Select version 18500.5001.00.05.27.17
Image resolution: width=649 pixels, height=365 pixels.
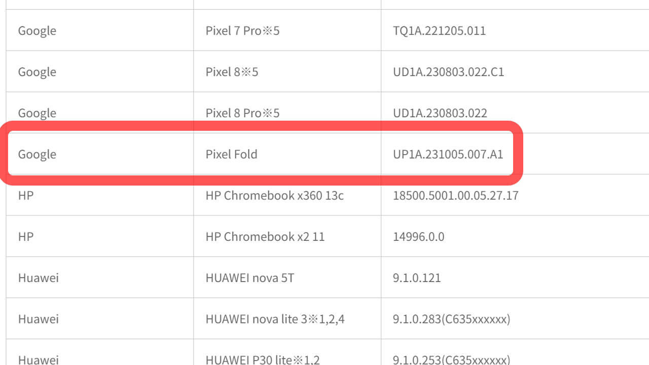[455, 195]
